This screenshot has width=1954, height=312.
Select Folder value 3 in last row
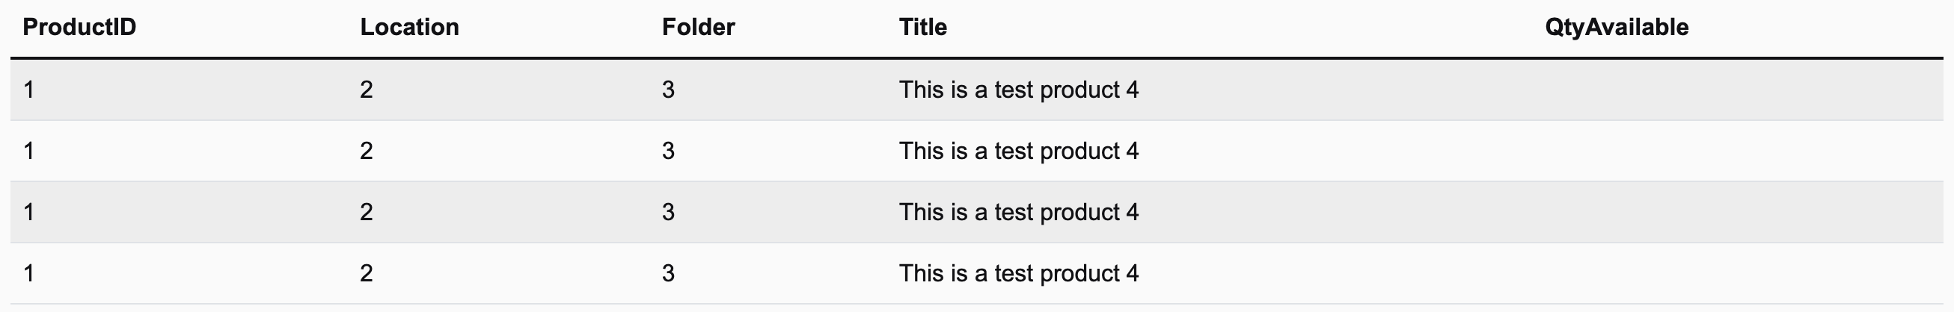(x=668, y=273)
